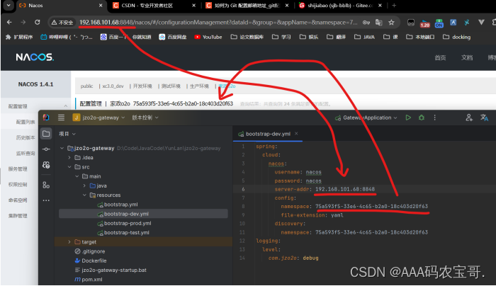Screen dimensions: 496x286
Task: Run GatewayApplication with play icon
Action: pos(408,118)
